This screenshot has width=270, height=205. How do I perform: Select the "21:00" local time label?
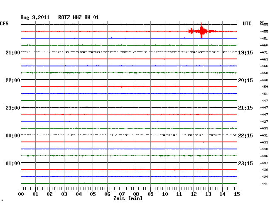13,52
